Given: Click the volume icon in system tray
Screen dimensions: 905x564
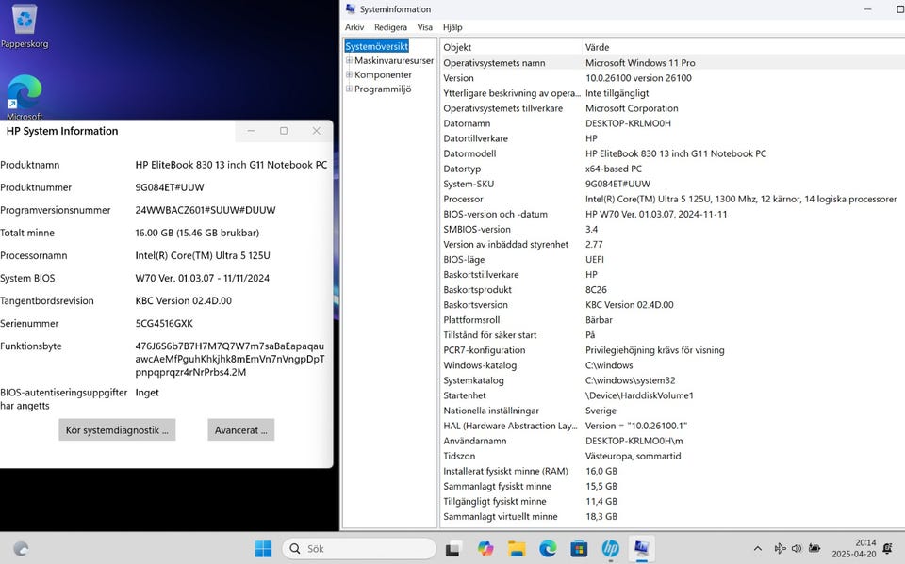Looking at the screenshot, I should (797, 549).
